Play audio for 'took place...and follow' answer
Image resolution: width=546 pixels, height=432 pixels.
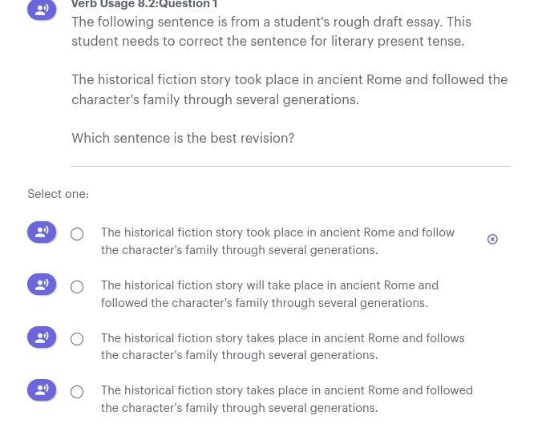coord(42,232)
